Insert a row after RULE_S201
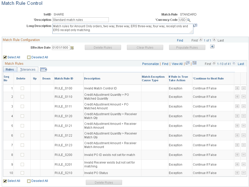This screenshot has height=187, width=249. [x=237, y=164]
